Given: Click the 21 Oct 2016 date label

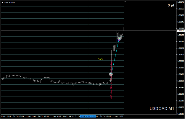Looking at the screenshot, I should click(x=6, y=116).
